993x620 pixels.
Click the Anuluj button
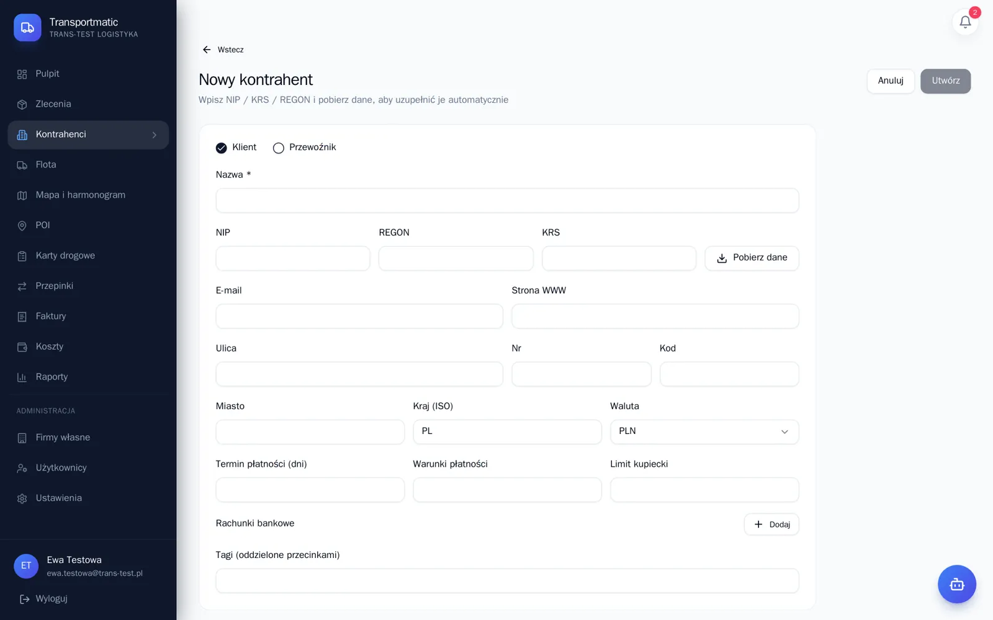891,81
